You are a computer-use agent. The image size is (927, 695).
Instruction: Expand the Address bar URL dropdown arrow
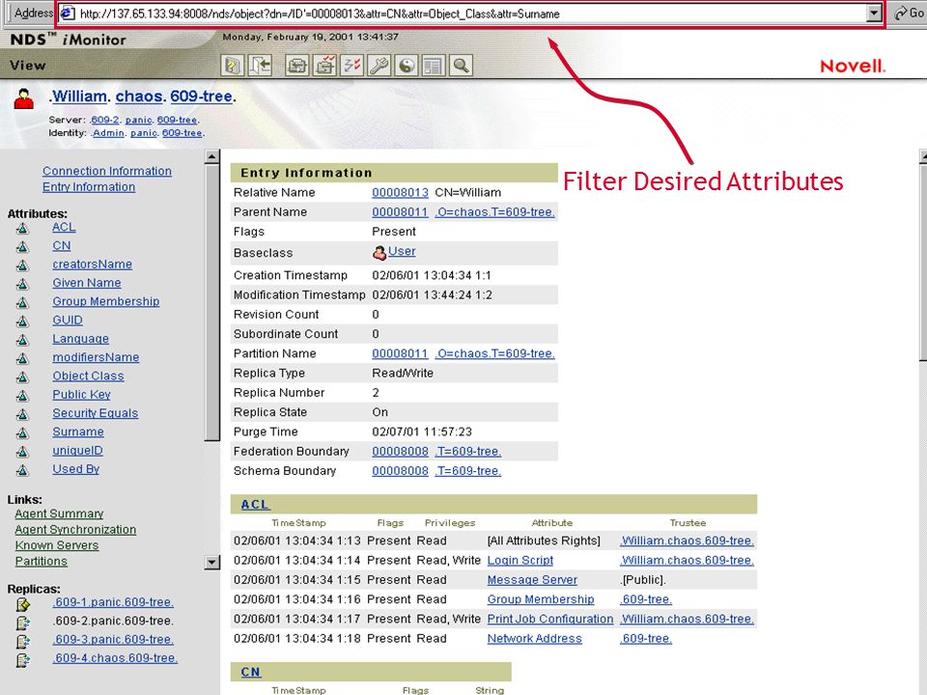click(874, 13)
